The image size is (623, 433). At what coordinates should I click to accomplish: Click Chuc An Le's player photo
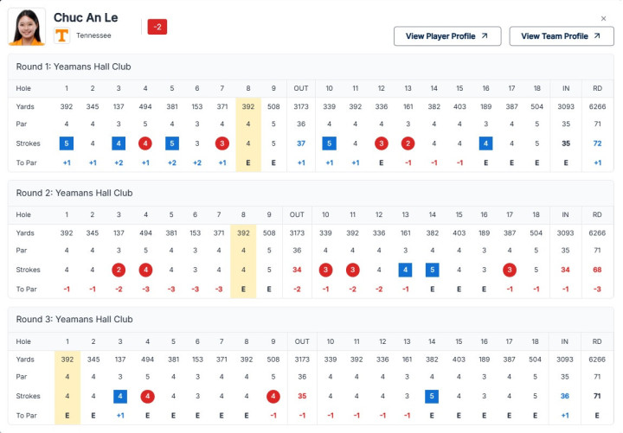point(27,27)
